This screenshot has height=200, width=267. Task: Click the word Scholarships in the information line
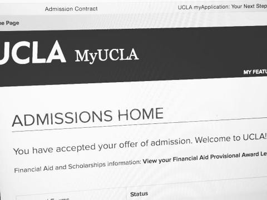point(87,166)
